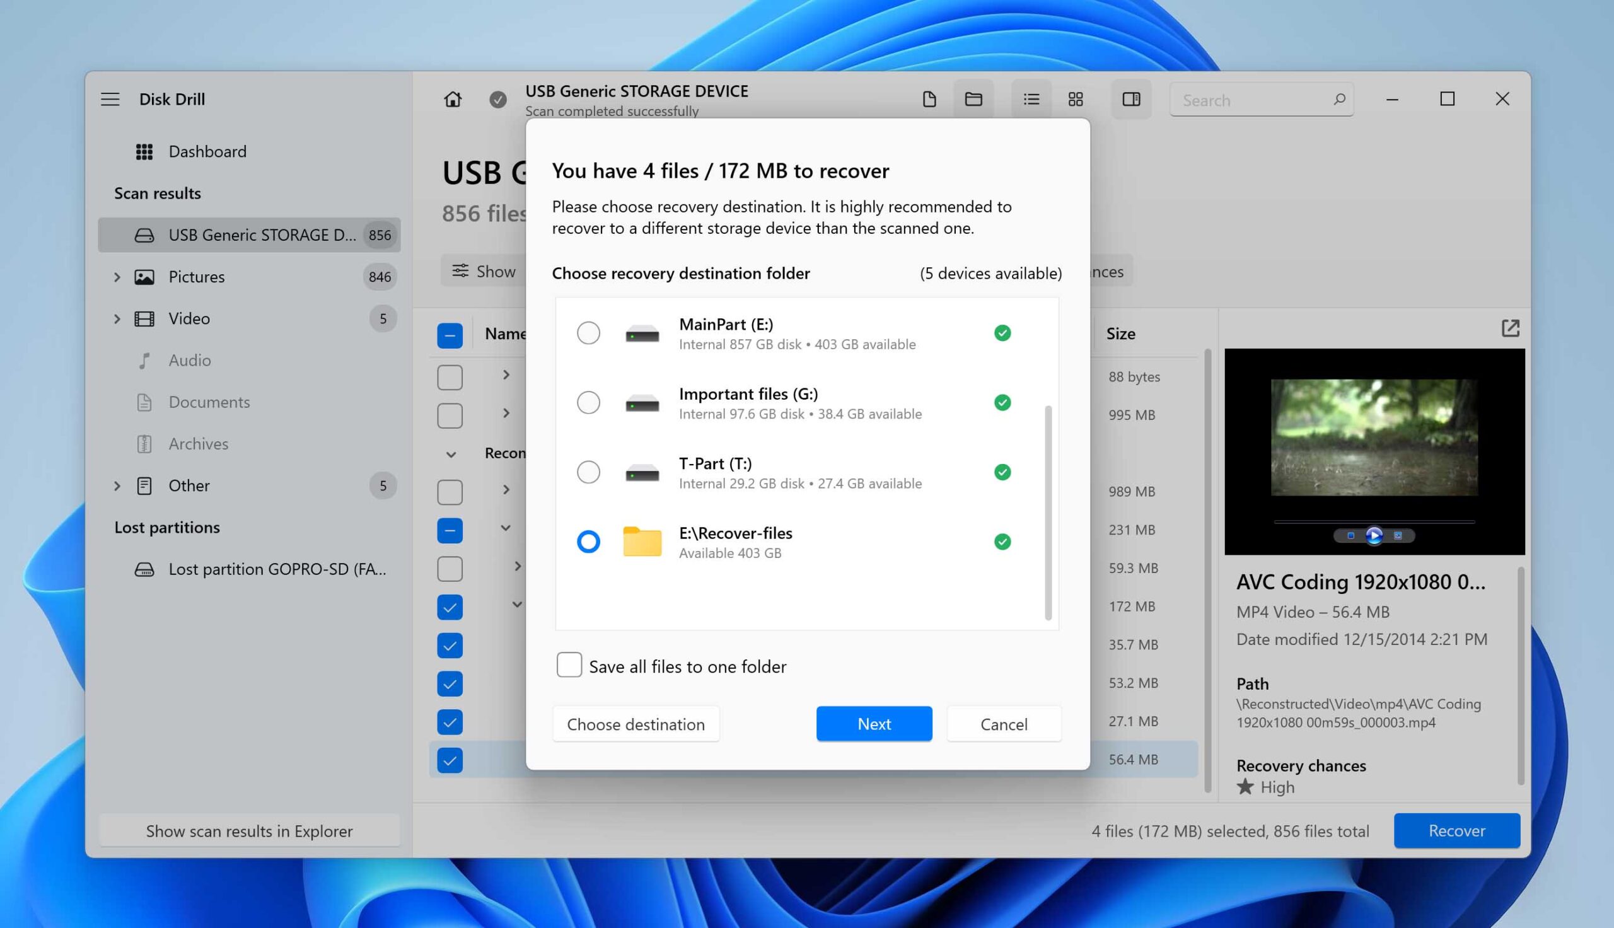
Task: Click the Important files (G:) drive icon
Action: [642, 403]
